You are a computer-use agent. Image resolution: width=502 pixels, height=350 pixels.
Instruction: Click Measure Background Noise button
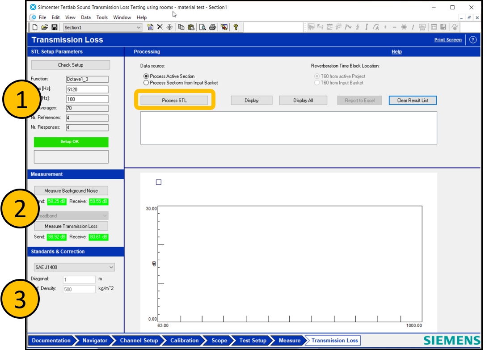point(71,190)
